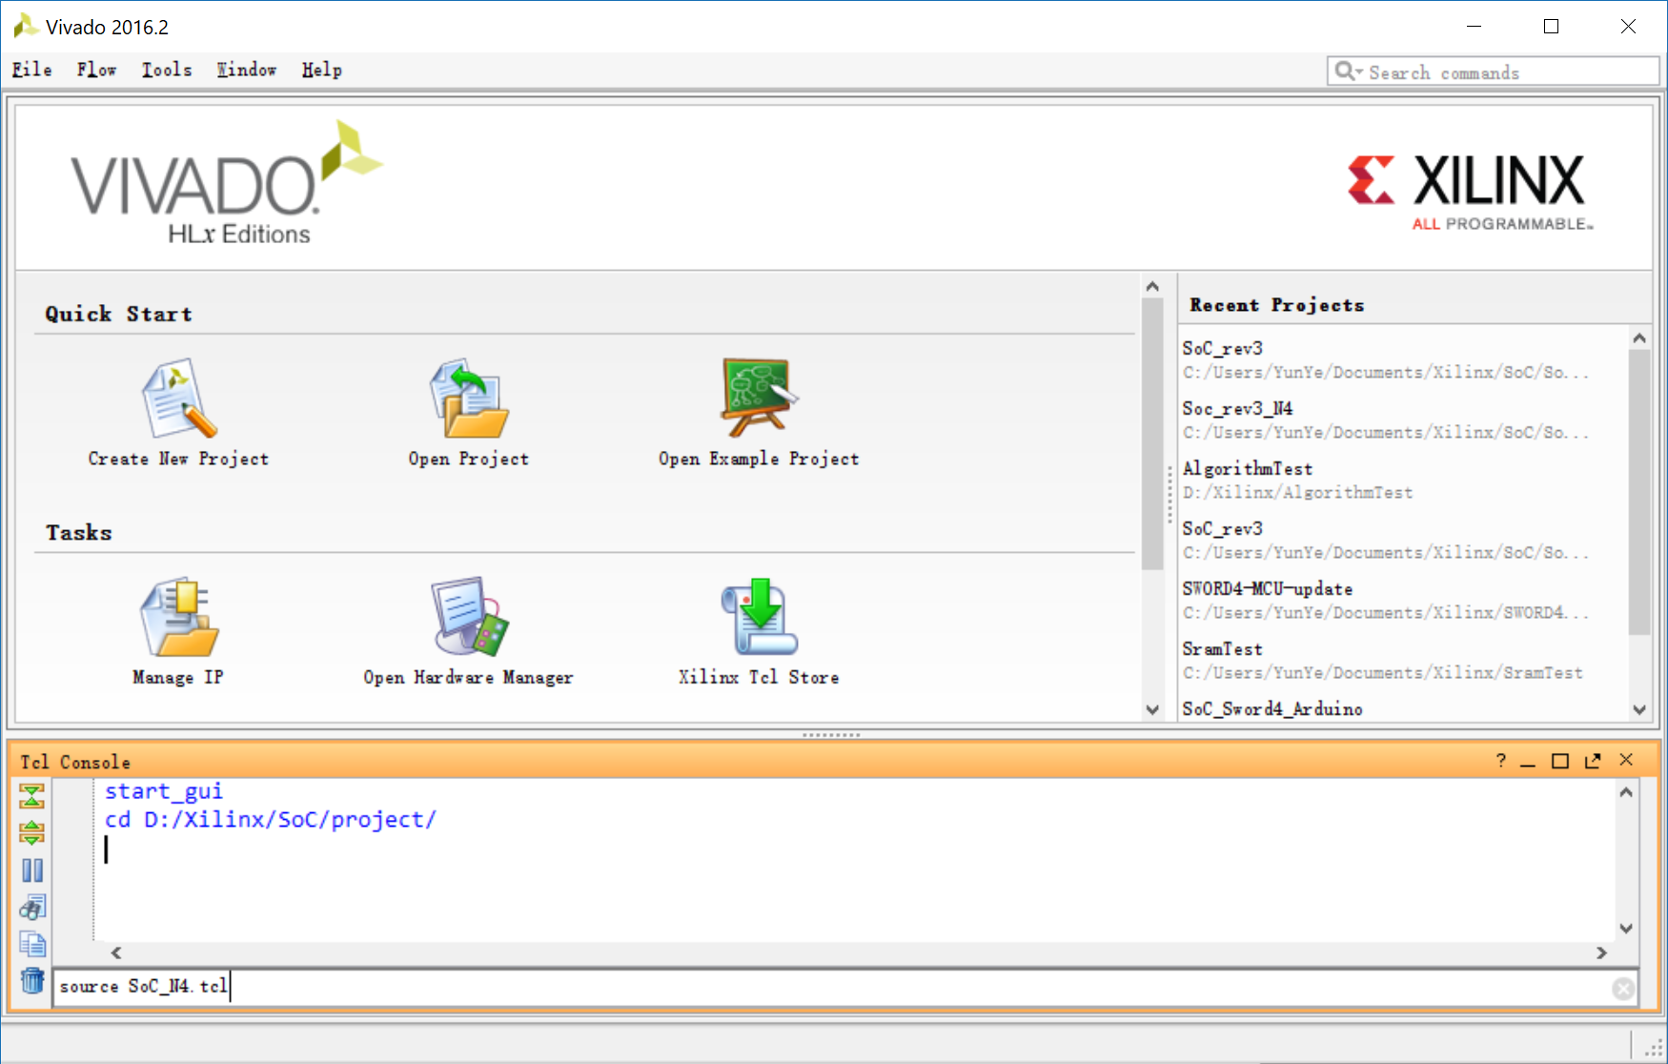1668x1064 pixels.
Task: Click Tcl Console scroll right arrow
Action: coord(1601,952)
